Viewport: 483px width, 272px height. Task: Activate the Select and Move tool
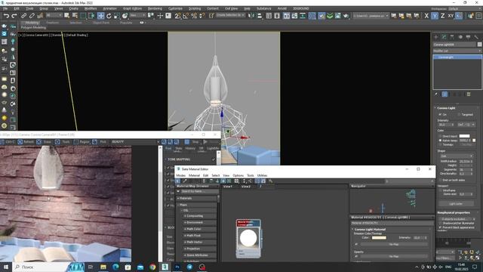100,16
